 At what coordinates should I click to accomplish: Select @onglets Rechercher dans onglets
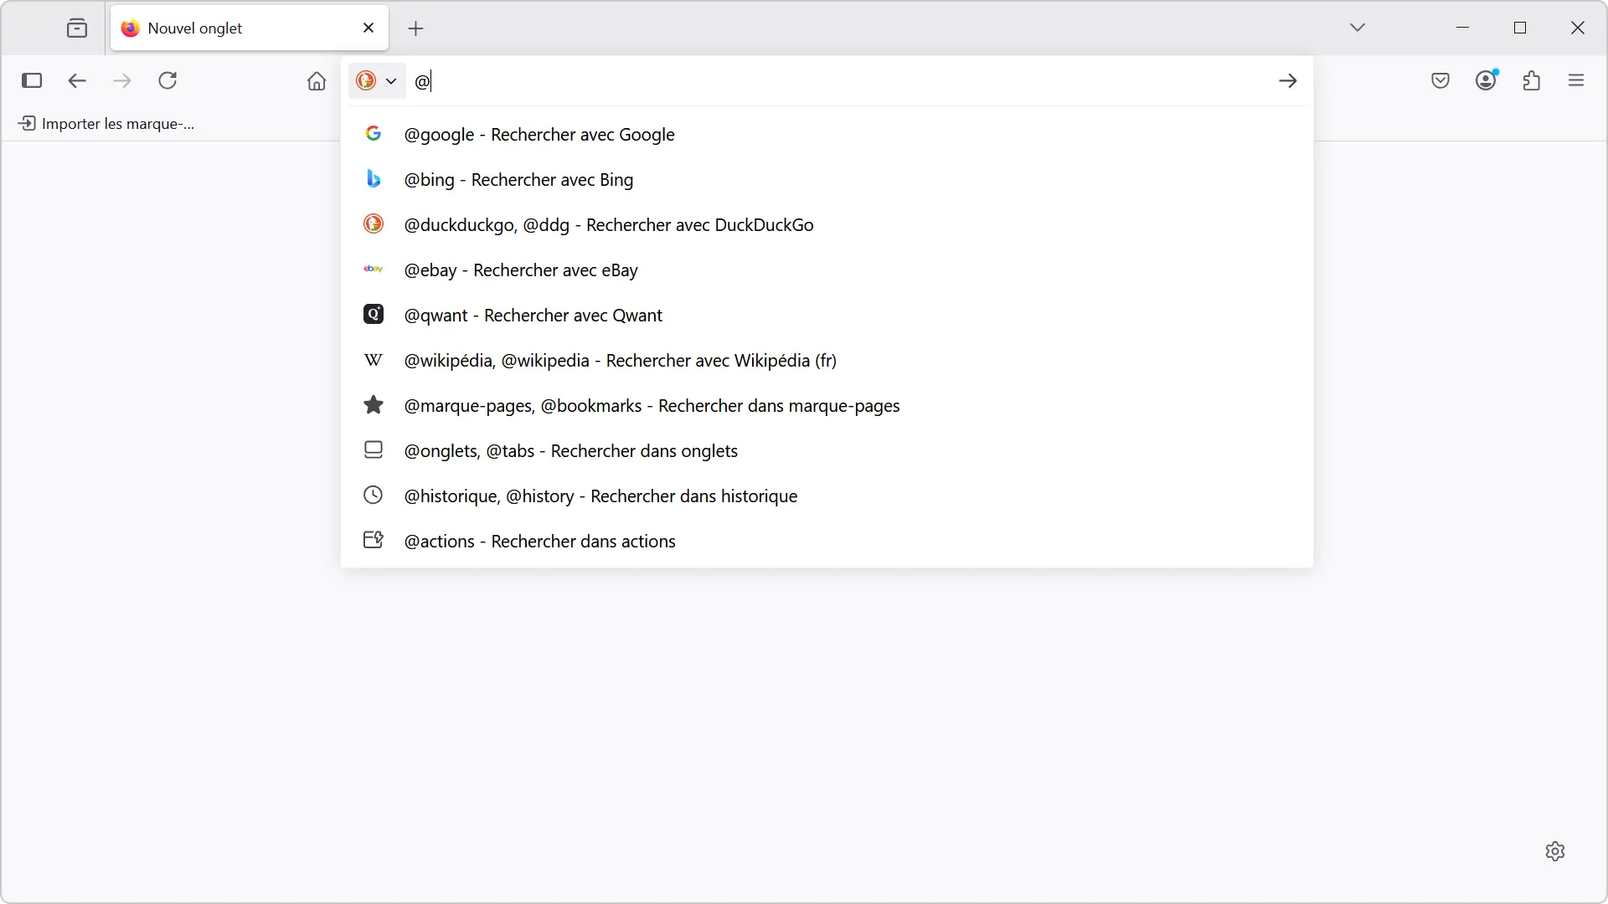[827, 450]
